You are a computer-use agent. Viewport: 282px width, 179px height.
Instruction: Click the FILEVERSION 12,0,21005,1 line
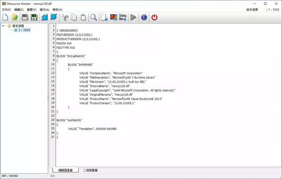pos(74,35)
